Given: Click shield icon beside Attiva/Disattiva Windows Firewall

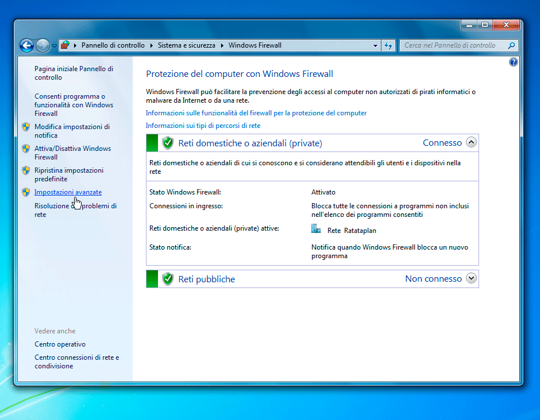Looking at the screenshot, I should pos(26,149).
